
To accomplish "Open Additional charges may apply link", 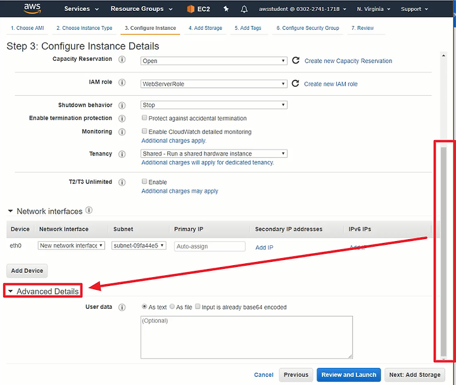I will pos(180,191).
